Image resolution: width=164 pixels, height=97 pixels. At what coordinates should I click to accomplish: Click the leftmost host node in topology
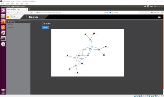click(x=67, y=56)
